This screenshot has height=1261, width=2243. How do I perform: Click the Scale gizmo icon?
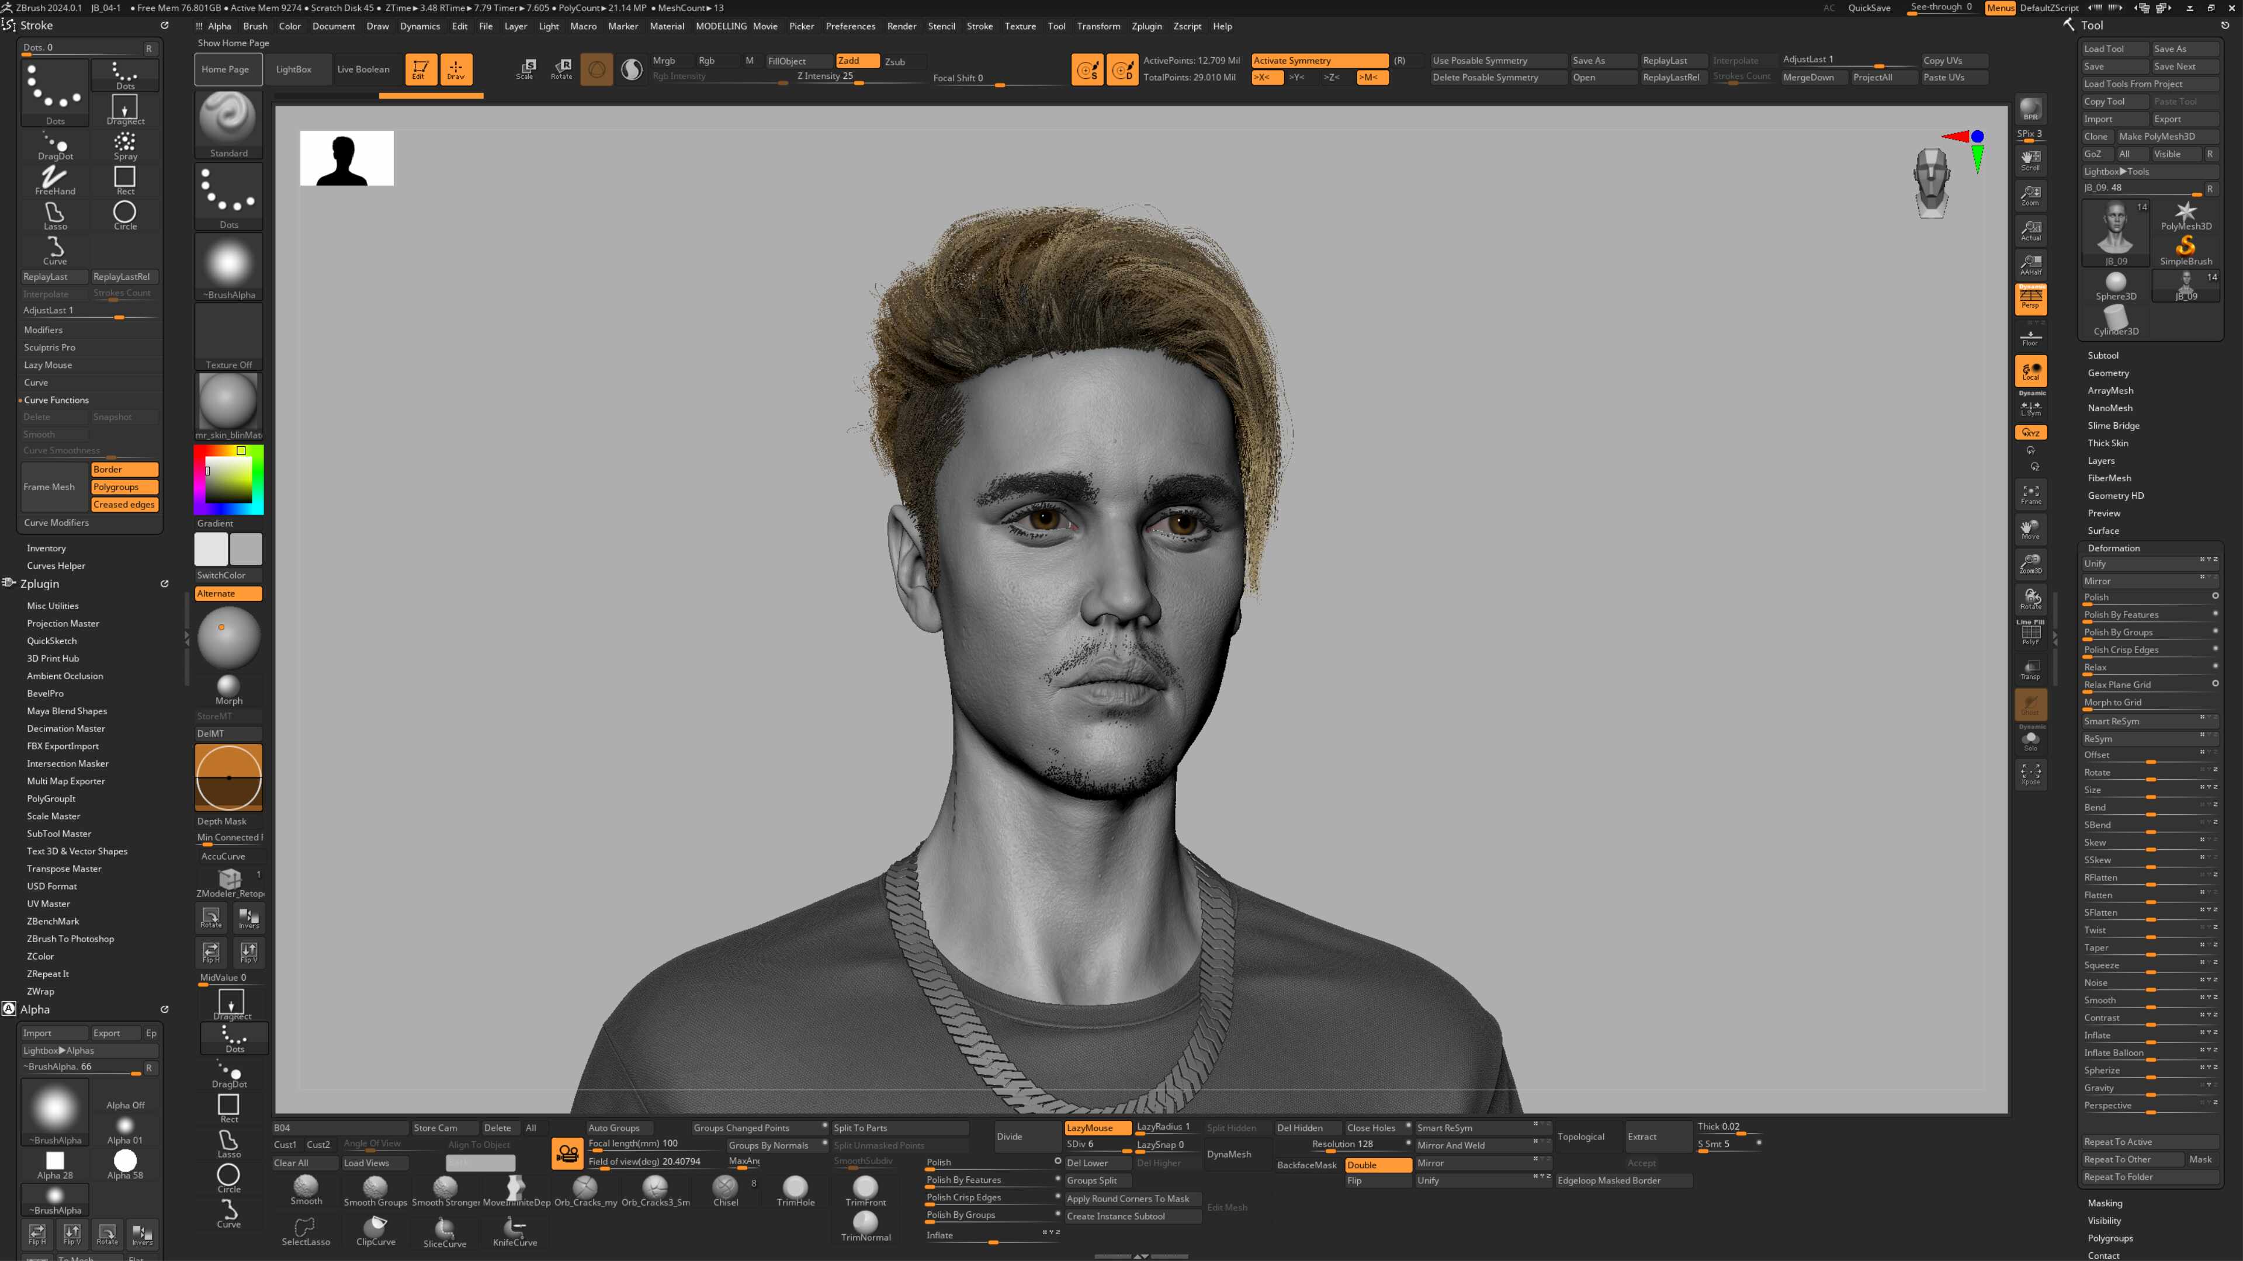[525, 69]
